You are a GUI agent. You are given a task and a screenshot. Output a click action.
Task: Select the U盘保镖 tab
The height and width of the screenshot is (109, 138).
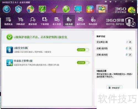pyautogui.click(x=69, y=21)
